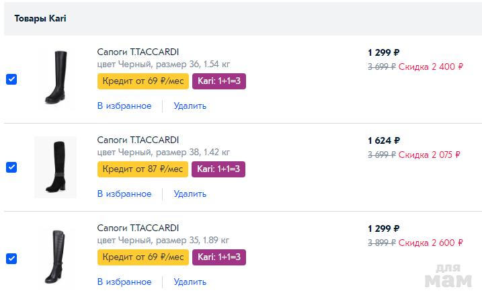Open credit offer for size 35 boots

point(143,257)
